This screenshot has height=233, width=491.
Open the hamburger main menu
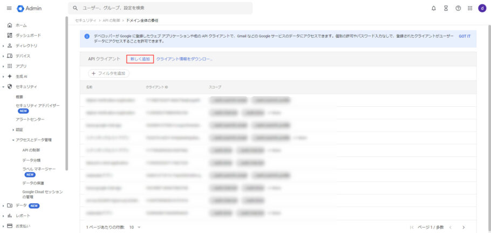tap(9, 8)
